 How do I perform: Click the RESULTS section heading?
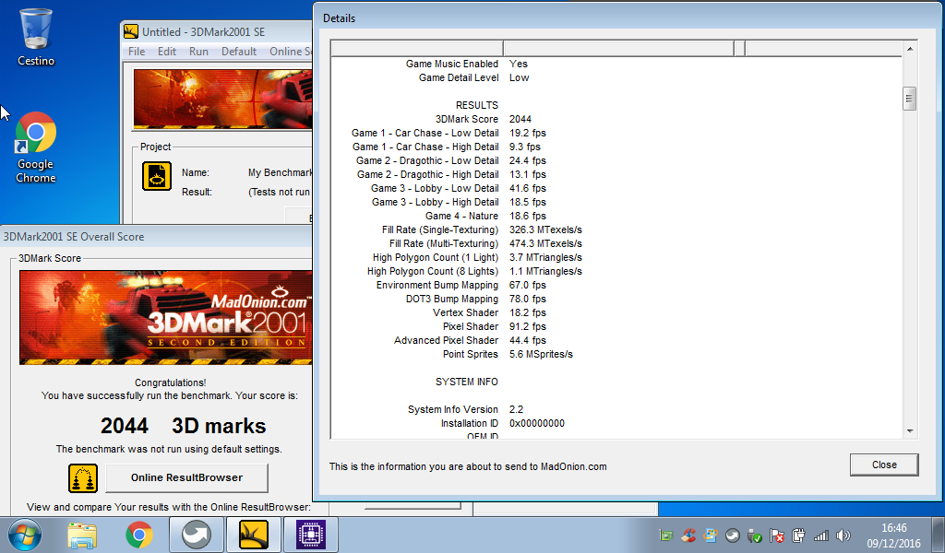click(477, 105)
